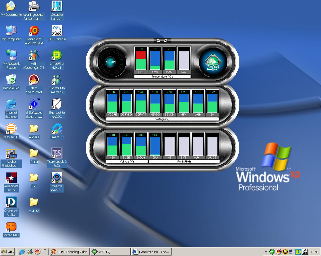Select Creative WebCam icon
The height and width of the screenshot is (256, 321).
coord(57,182)
